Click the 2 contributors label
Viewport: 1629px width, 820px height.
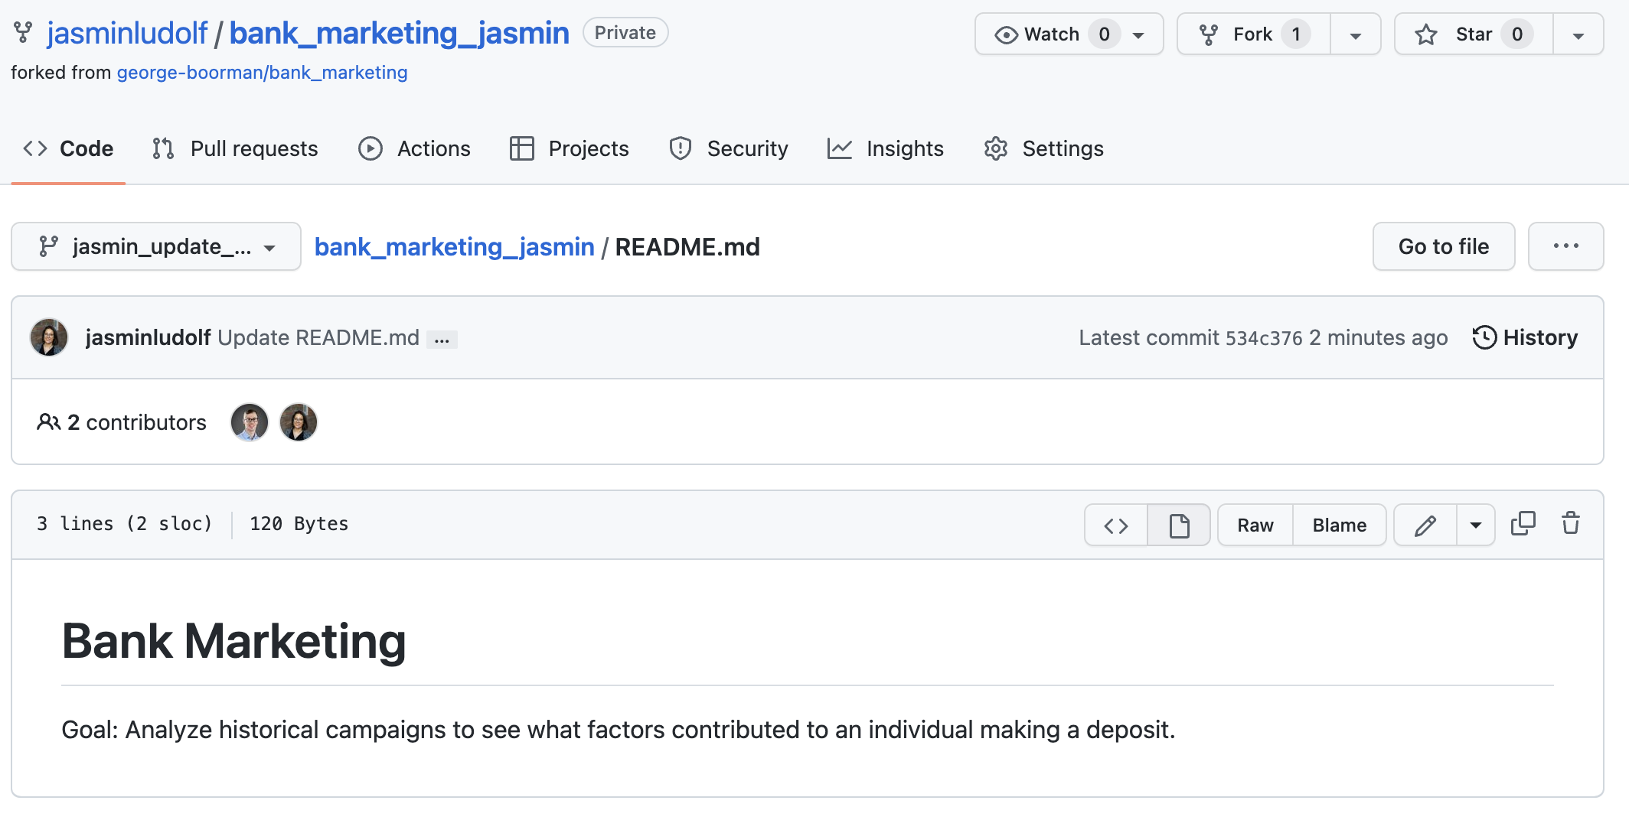click(122, 422)
